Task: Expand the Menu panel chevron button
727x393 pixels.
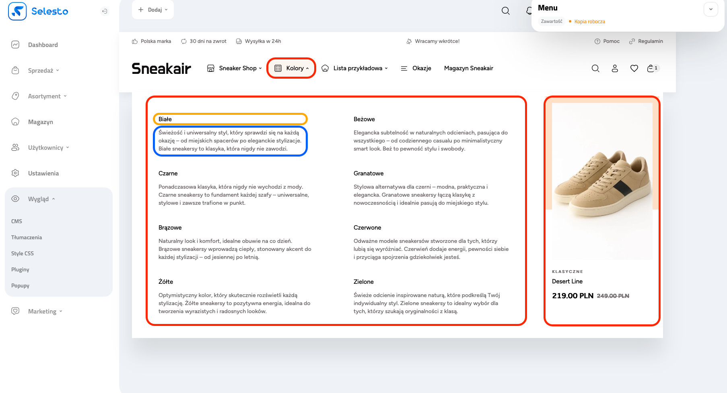Action: (x=711, y=9)
